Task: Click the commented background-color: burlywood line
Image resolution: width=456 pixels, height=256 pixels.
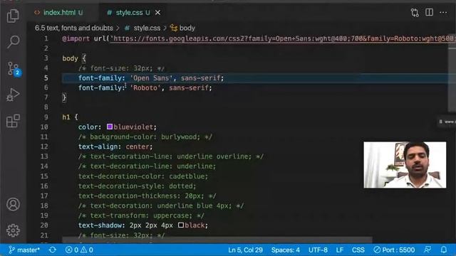Action: pyautogui.click(x=145, y=137)
